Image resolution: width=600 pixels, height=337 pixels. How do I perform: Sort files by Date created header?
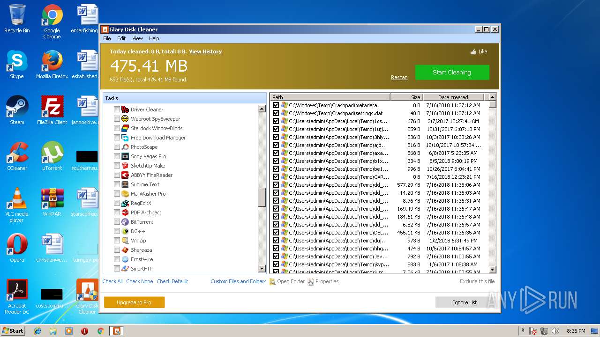(453, 97)
